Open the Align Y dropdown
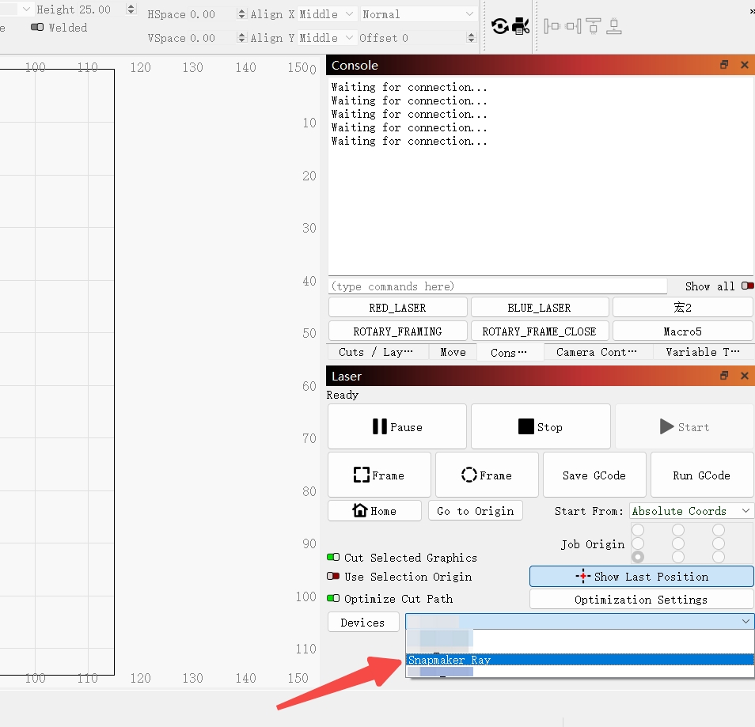This screenshot has height=727, width=755. point(328,37)
